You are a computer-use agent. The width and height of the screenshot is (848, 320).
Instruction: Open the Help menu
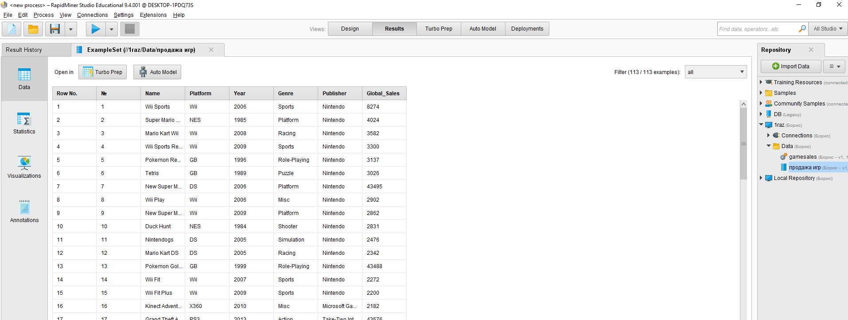coord(179,15)
